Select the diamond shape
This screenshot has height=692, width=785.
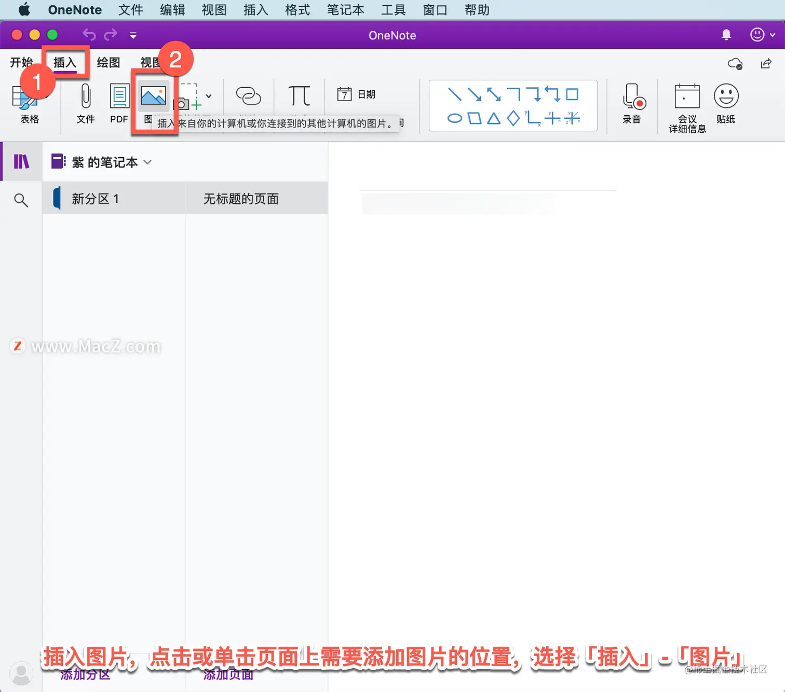click(x=513, y=118)
